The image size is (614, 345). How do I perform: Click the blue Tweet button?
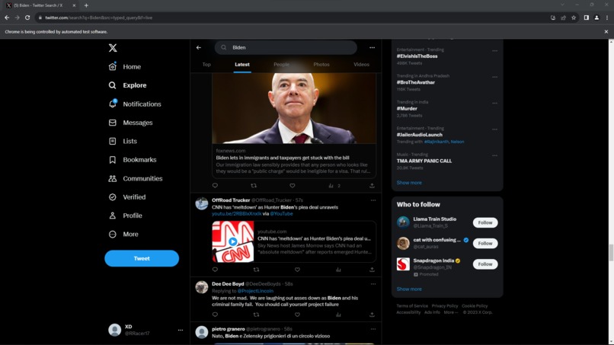pos(142,258)
